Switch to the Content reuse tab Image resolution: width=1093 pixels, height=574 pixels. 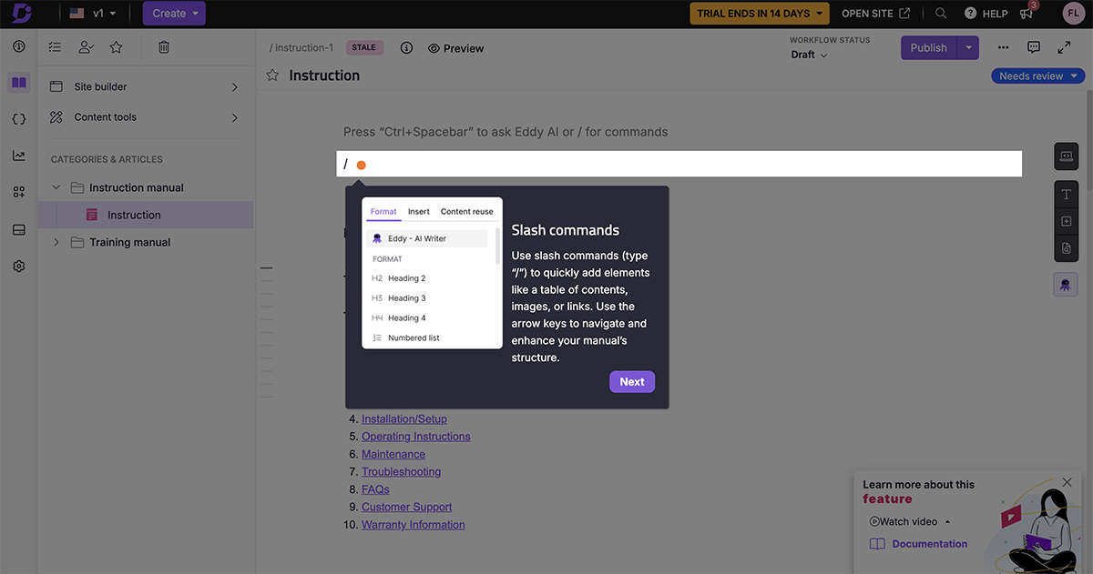point(466,212)
